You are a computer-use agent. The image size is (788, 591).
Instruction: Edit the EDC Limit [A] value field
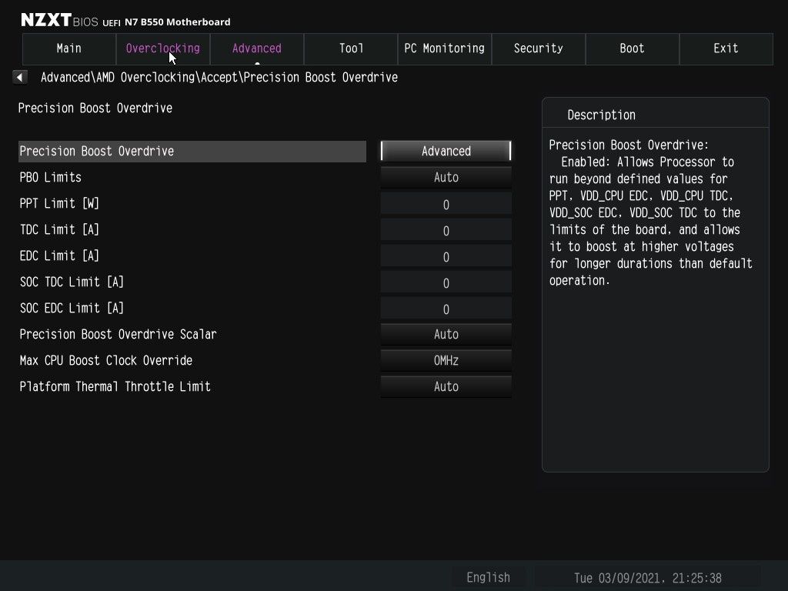[x=446, y=255]
